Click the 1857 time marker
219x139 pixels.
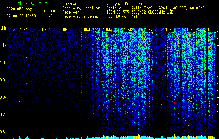(x=149, y=30)
